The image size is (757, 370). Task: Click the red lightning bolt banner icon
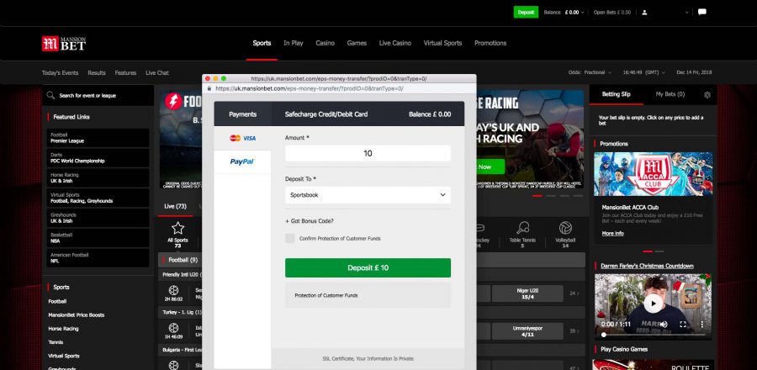coord(173,101)
